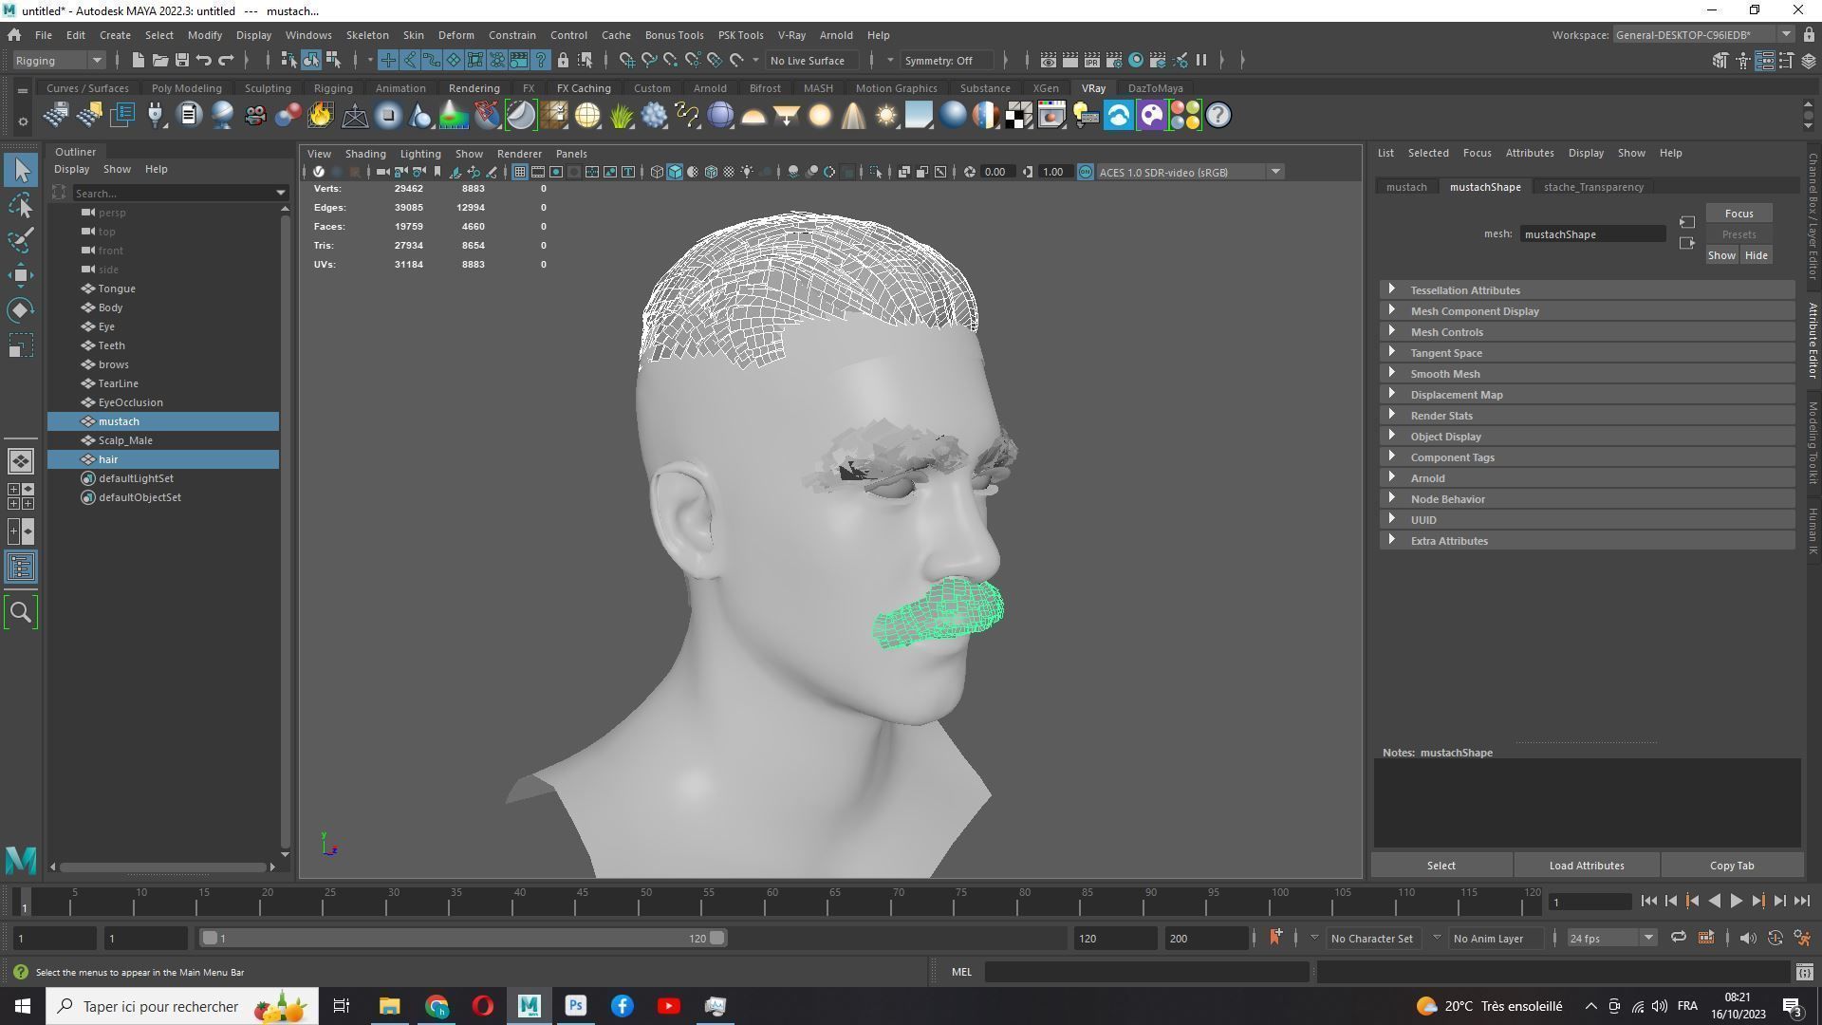Open the Workspace dropdown
The image size is (1822, 1025).
pyautogui.click(x=1702, y=35)
